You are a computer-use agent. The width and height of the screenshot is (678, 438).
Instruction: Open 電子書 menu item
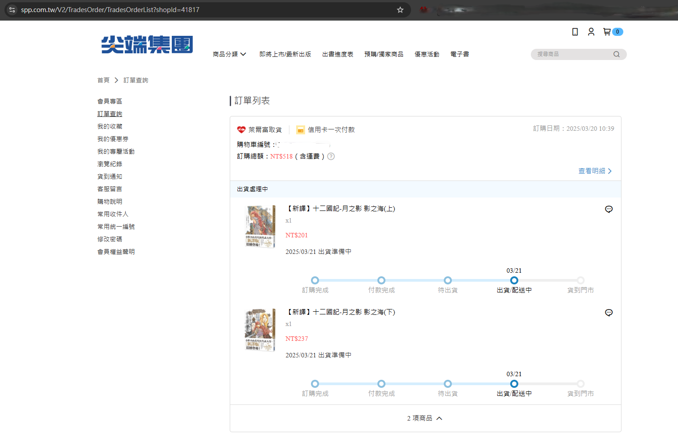click(460, 54)
